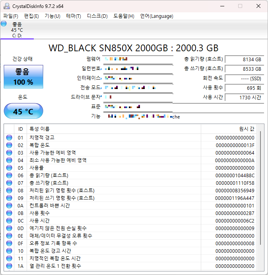Click the 전송 모드 field value
The image size is (268, 275).
(x=138, y=87)
